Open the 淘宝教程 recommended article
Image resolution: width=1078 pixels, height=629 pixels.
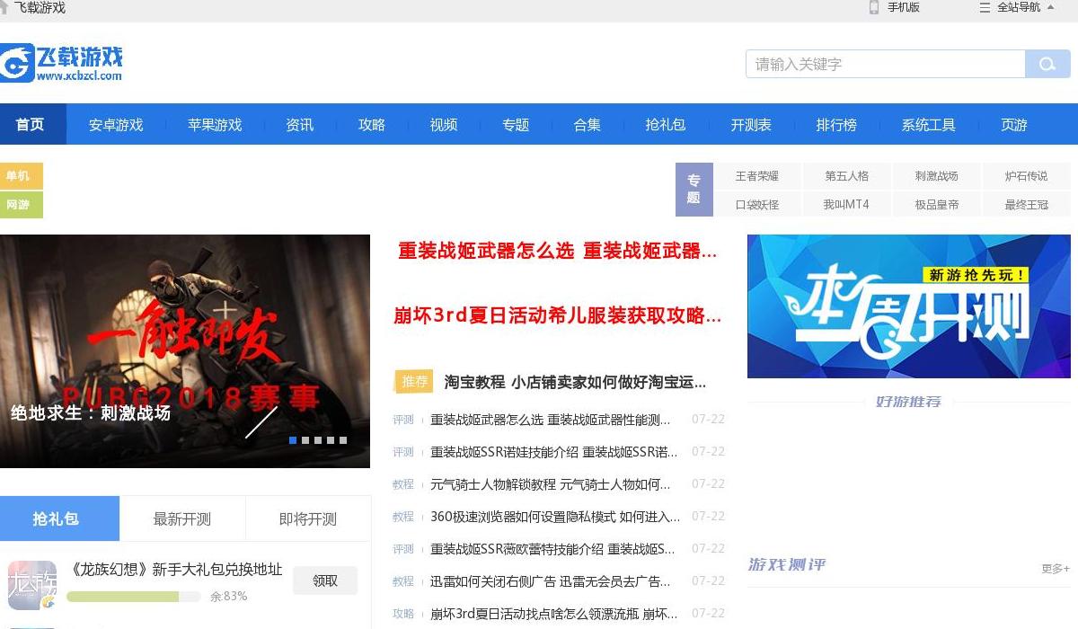point(575,382)
